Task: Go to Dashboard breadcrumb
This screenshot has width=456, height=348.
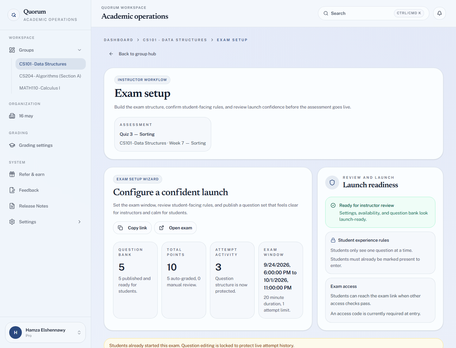Action: pos(118,40)
